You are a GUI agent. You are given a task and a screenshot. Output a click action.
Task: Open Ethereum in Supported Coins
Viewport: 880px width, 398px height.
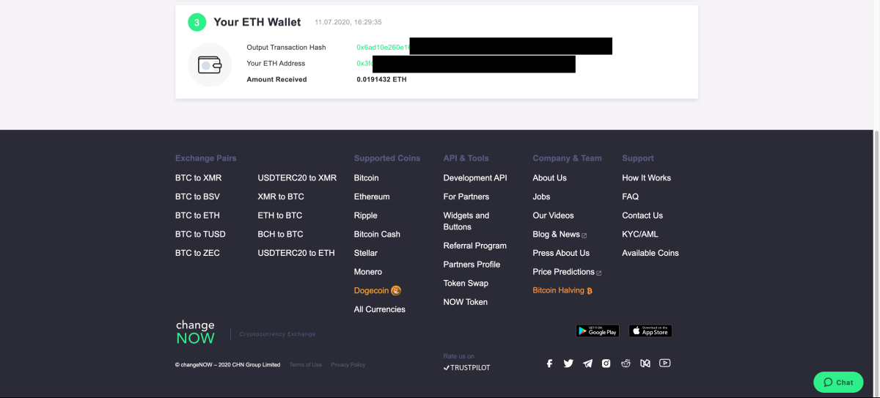tap(372, 196)
